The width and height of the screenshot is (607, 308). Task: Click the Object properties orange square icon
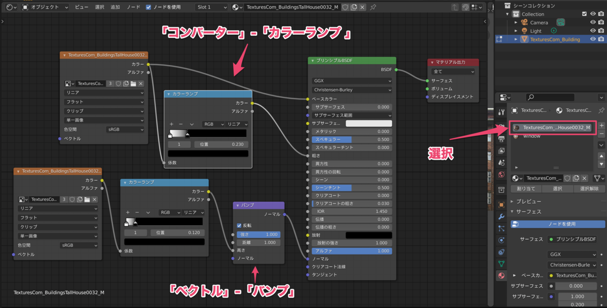500,206
